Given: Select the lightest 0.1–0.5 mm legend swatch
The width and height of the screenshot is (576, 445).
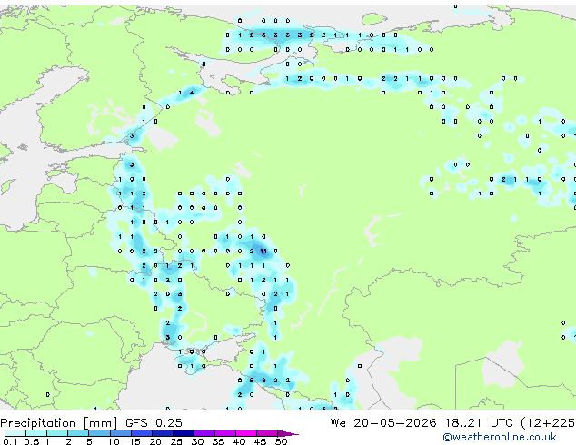Looking at the screenshot, I should click(15, 433).
